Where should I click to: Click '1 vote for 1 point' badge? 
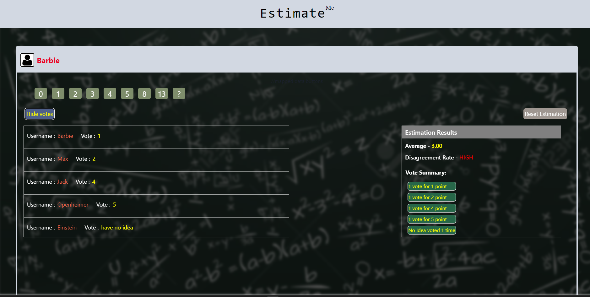(x=432, y=186)
